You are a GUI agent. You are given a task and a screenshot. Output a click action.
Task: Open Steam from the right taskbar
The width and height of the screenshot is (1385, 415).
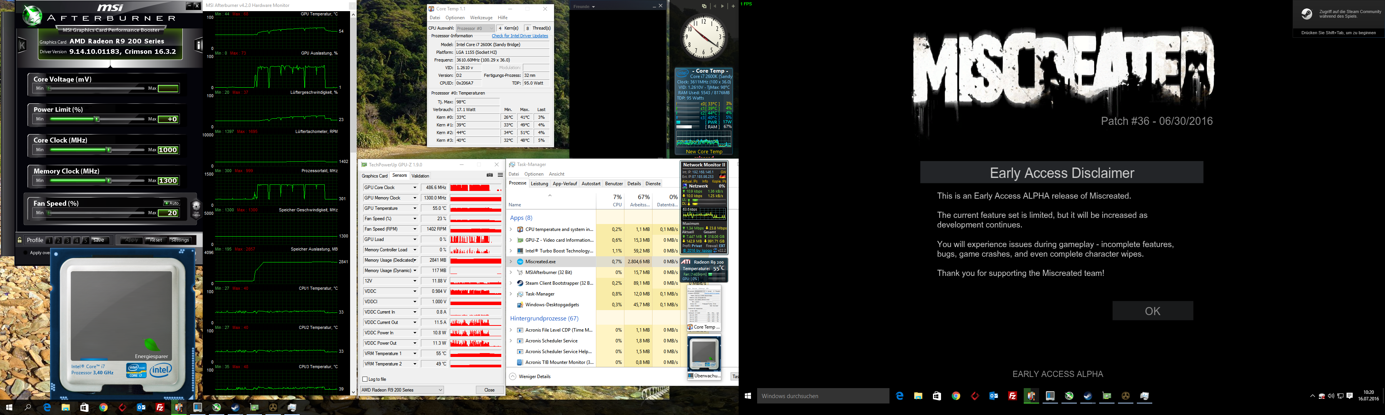(1088, 396)
